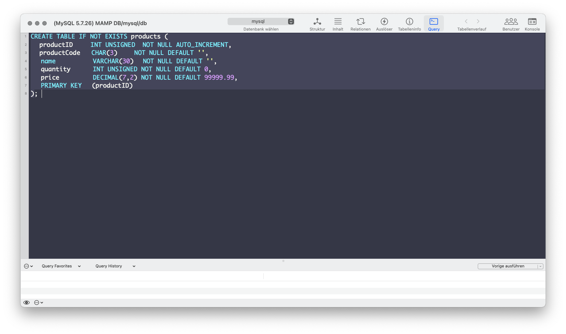The height and width of the screenshot is (334, 566).
Task: Click the 'name' column name in the query
Action: pyautogui.click(x=48, y=61)
